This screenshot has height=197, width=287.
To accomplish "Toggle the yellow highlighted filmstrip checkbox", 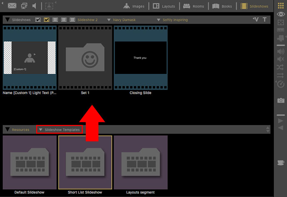I will (x=47, y=20).
